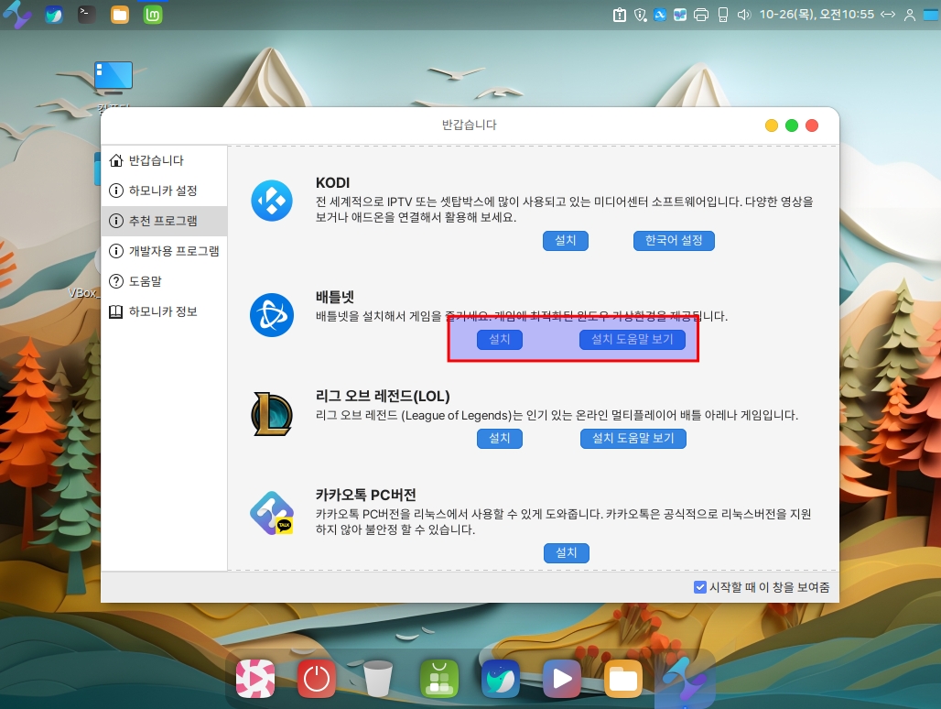Select 하모니카 설정 in the sidebar

coord(164,191)
